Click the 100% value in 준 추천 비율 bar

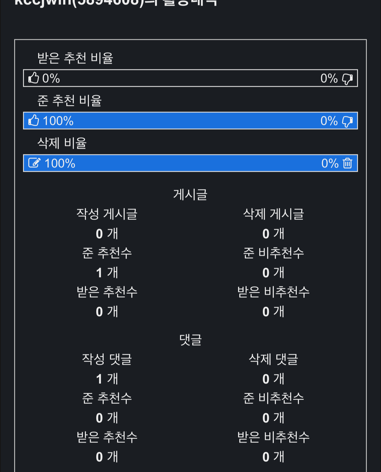[x=58, y=121]
